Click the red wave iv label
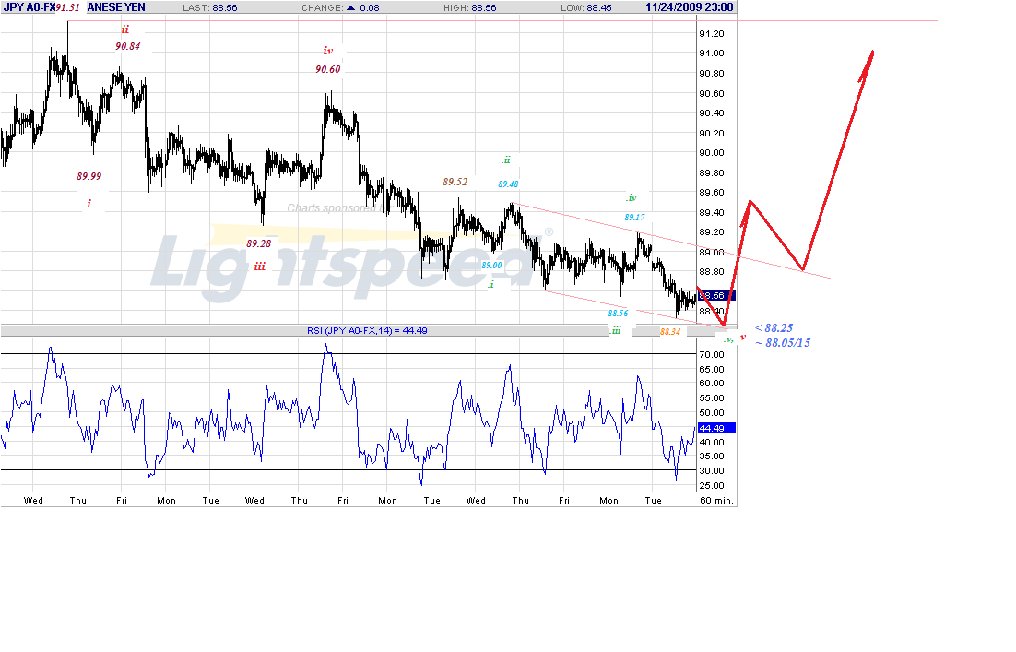The image size is (1016, 652). pyautogui.click(x=328, y=51)
